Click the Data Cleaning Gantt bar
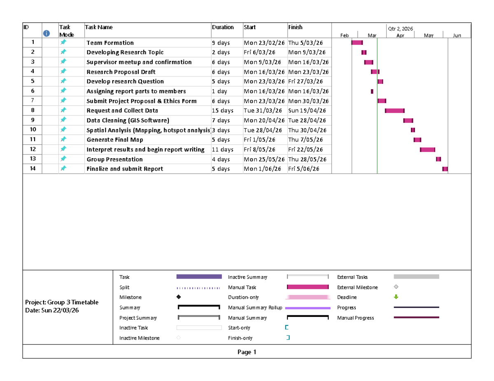494x381 pixels. 408,120
